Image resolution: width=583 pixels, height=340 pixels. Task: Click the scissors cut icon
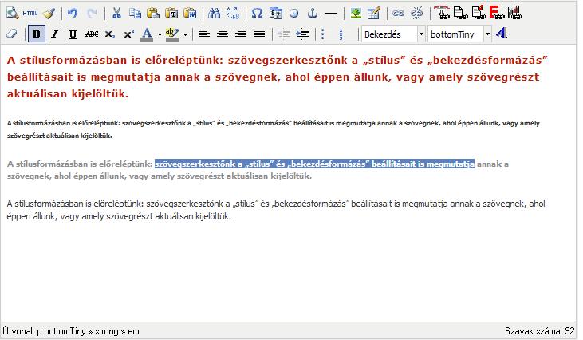(116, 14)
